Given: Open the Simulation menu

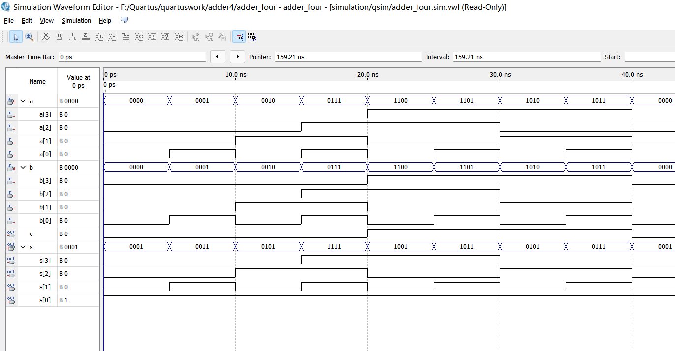Looking at the screenshot, I should pos(76,21).
